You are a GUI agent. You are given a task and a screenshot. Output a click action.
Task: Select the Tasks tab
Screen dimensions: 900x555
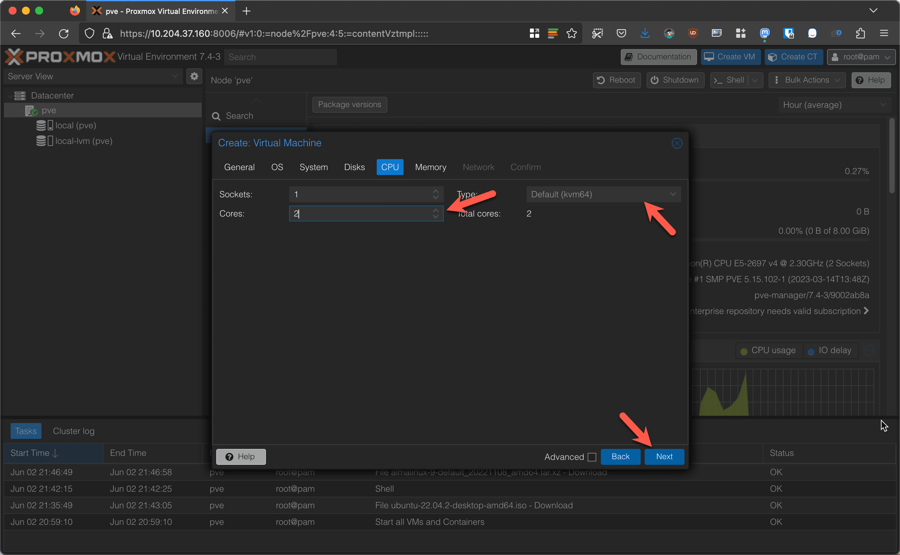(x=26, y=431)
